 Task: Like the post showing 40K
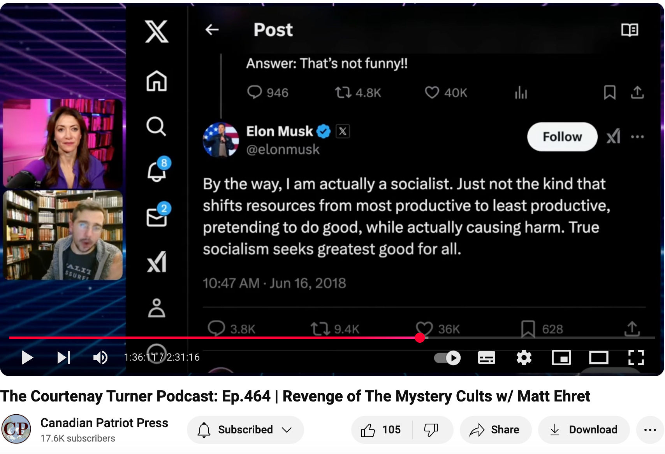coord(432,93)
